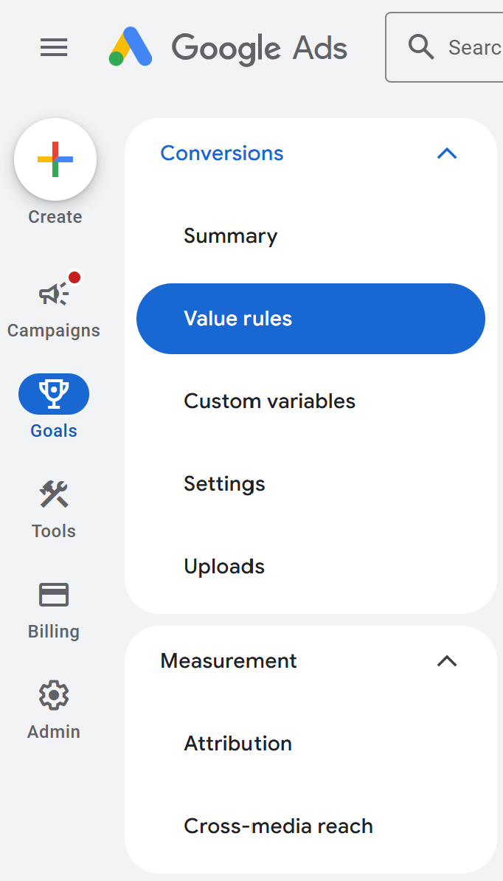Select the Goals trophy icon

[54, 394]
